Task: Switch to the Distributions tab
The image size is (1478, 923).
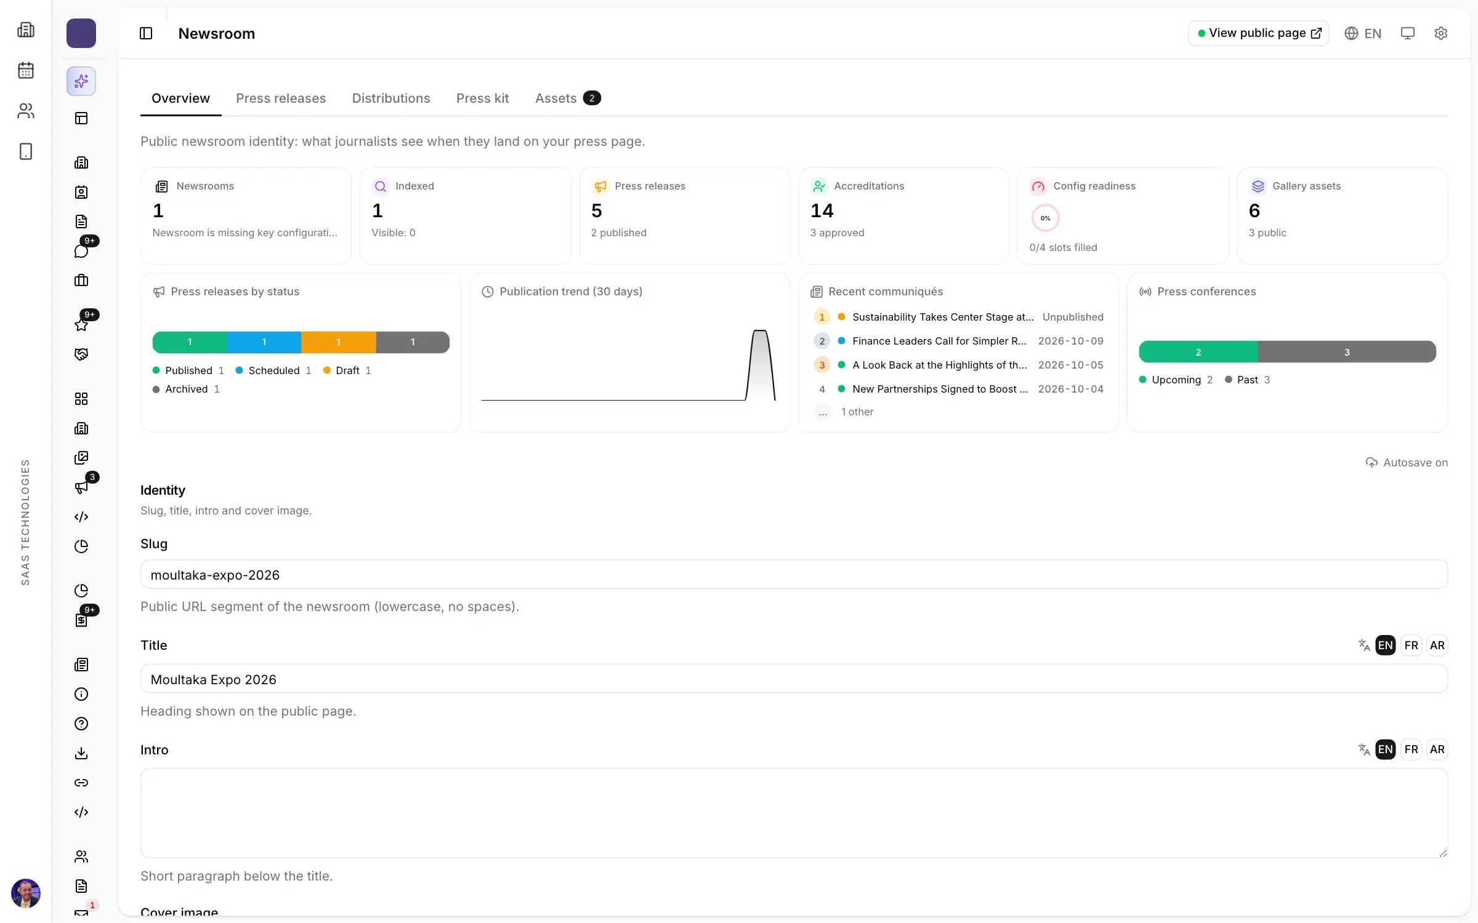Action: click(391, 98)
